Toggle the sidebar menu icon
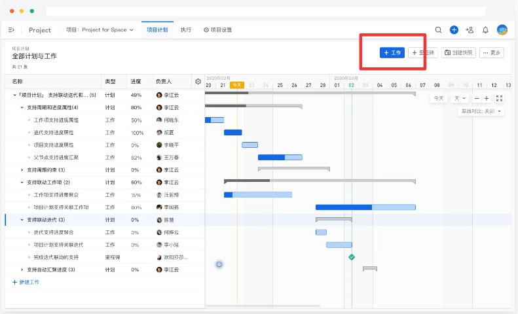 pyautogui.click(x=11, y=30)
